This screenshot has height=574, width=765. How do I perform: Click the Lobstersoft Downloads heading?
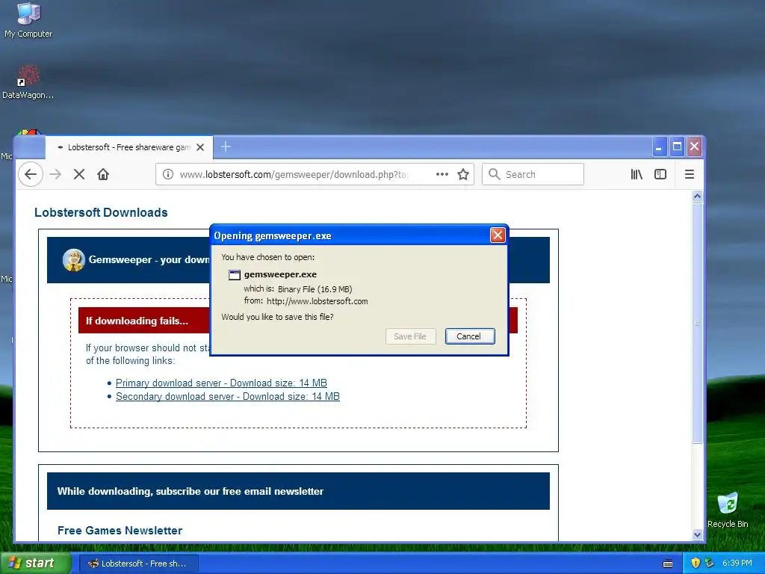101,213
